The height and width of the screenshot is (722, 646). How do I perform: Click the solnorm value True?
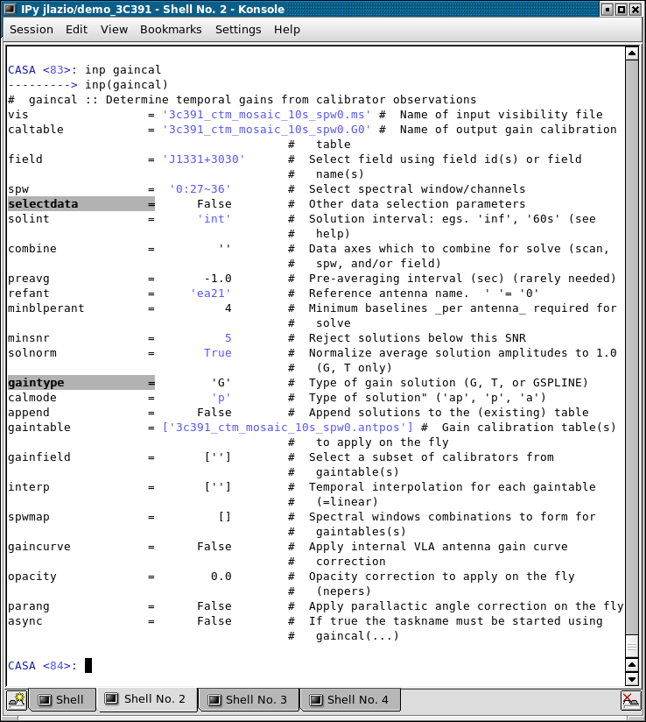tap(218, 353)
